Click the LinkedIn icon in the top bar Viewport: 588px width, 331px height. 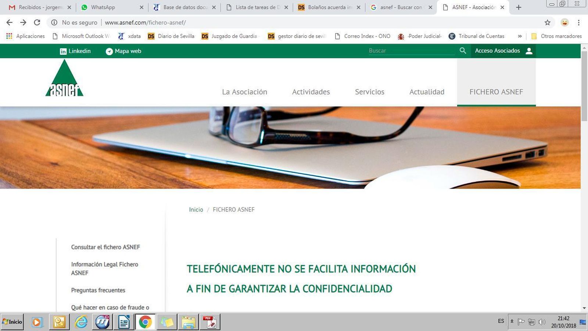click(63, 51)
